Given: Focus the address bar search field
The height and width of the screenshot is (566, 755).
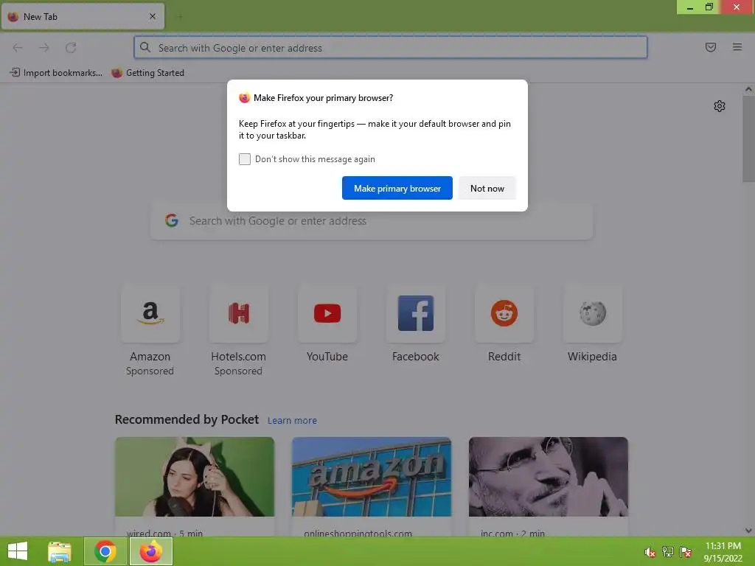Looking at the screenshot, I should pyautogui.click(x=391, y=48).
